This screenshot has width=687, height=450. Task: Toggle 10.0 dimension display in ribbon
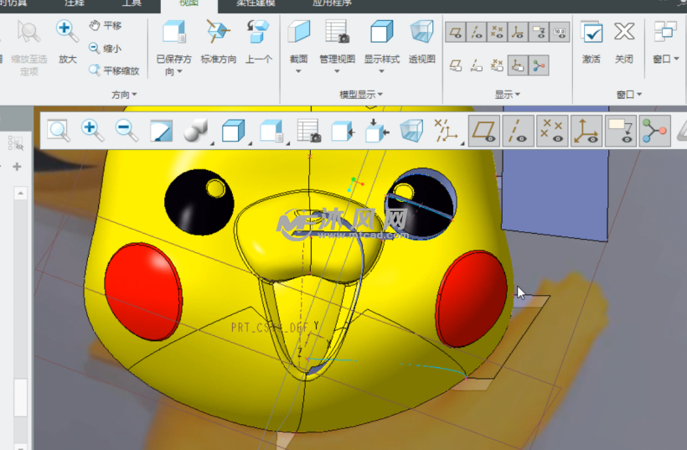pyautogui.click(x=560, y=32)
